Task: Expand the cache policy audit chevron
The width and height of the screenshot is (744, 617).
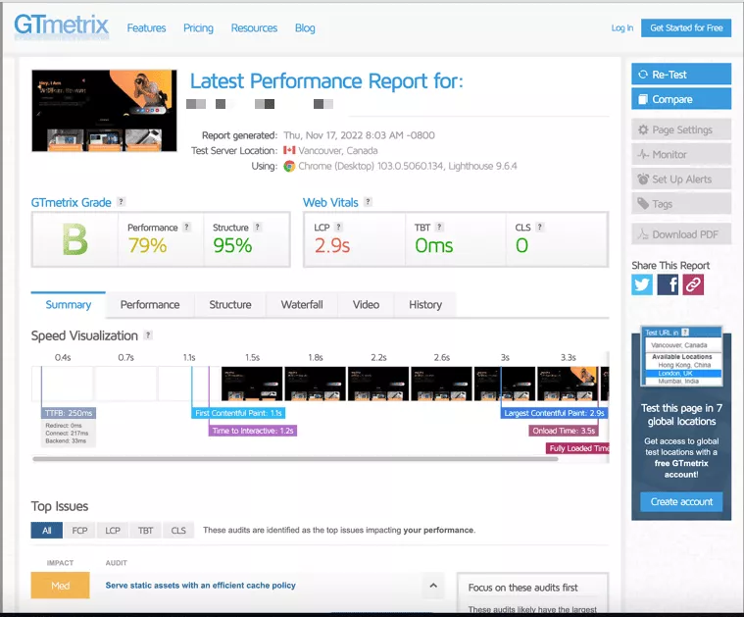Action: 430,586
